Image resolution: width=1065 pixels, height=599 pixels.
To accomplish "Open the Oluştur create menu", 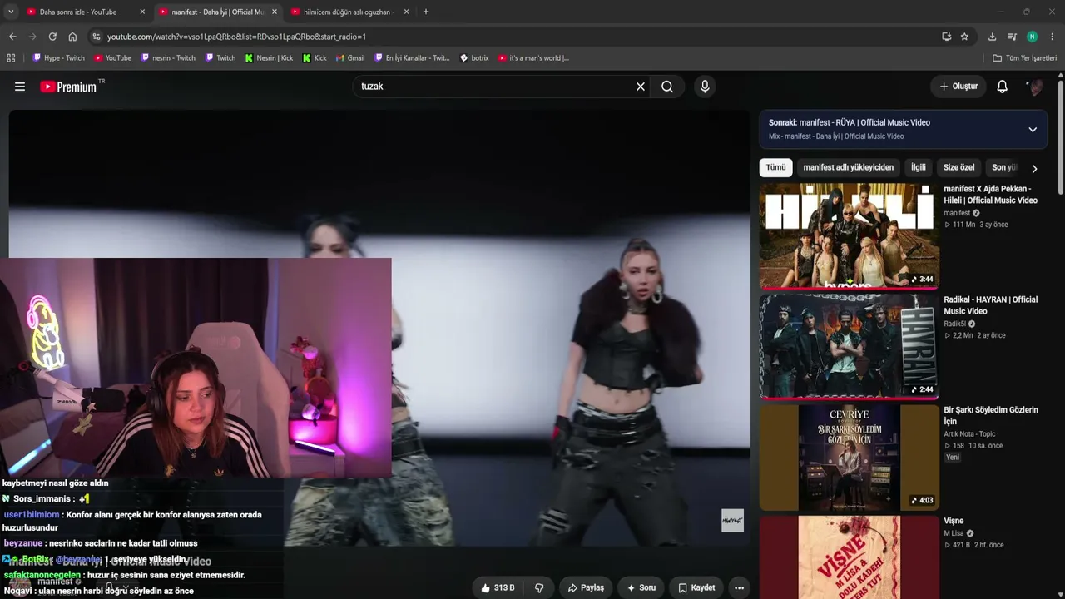I will click(958, 87).
